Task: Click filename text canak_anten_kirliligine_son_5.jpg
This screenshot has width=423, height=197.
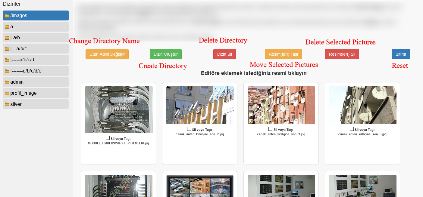Action: point(362,134)
